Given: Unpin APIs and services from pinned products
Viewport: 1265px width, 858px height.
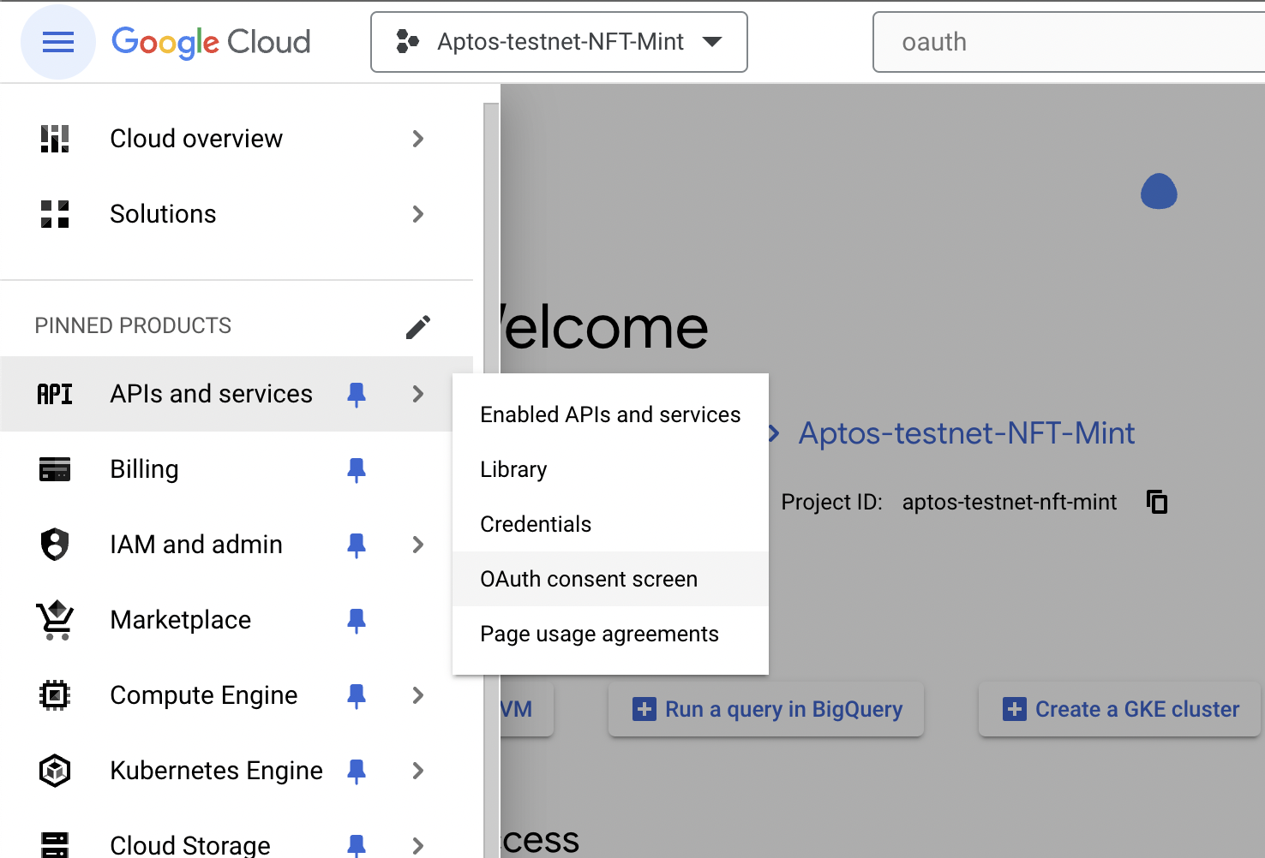Looking at the screenshot, I should pos(357,394).
